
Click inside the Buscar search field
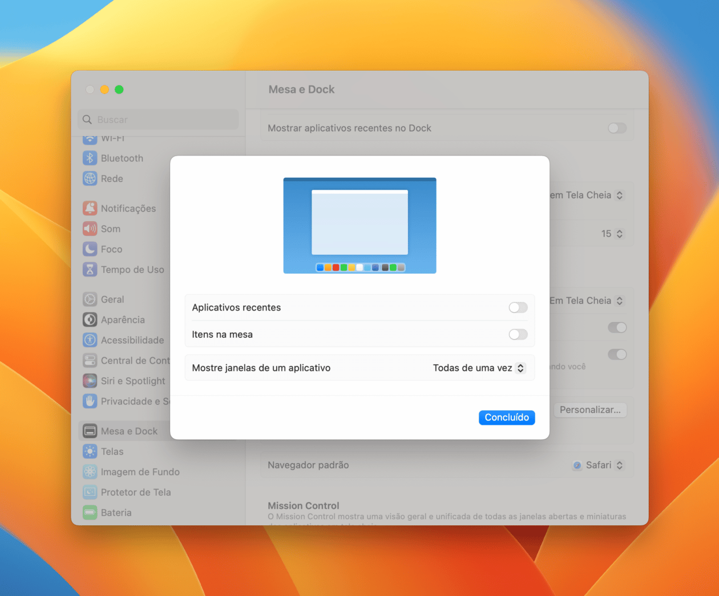click(157, 119)
